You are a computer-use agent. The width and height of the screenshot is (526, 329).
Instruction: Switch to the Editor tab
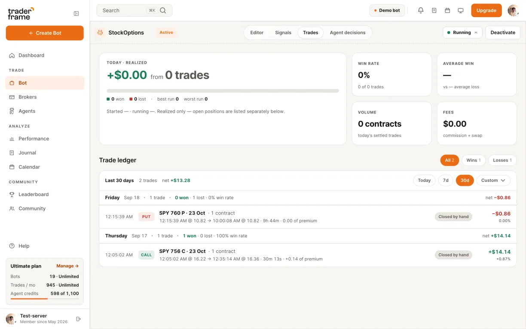pos(257,33)
